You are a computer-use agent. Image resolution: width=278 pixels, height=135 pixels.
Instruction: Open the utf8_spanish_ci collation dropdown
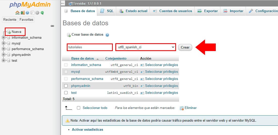pos(146,47)
